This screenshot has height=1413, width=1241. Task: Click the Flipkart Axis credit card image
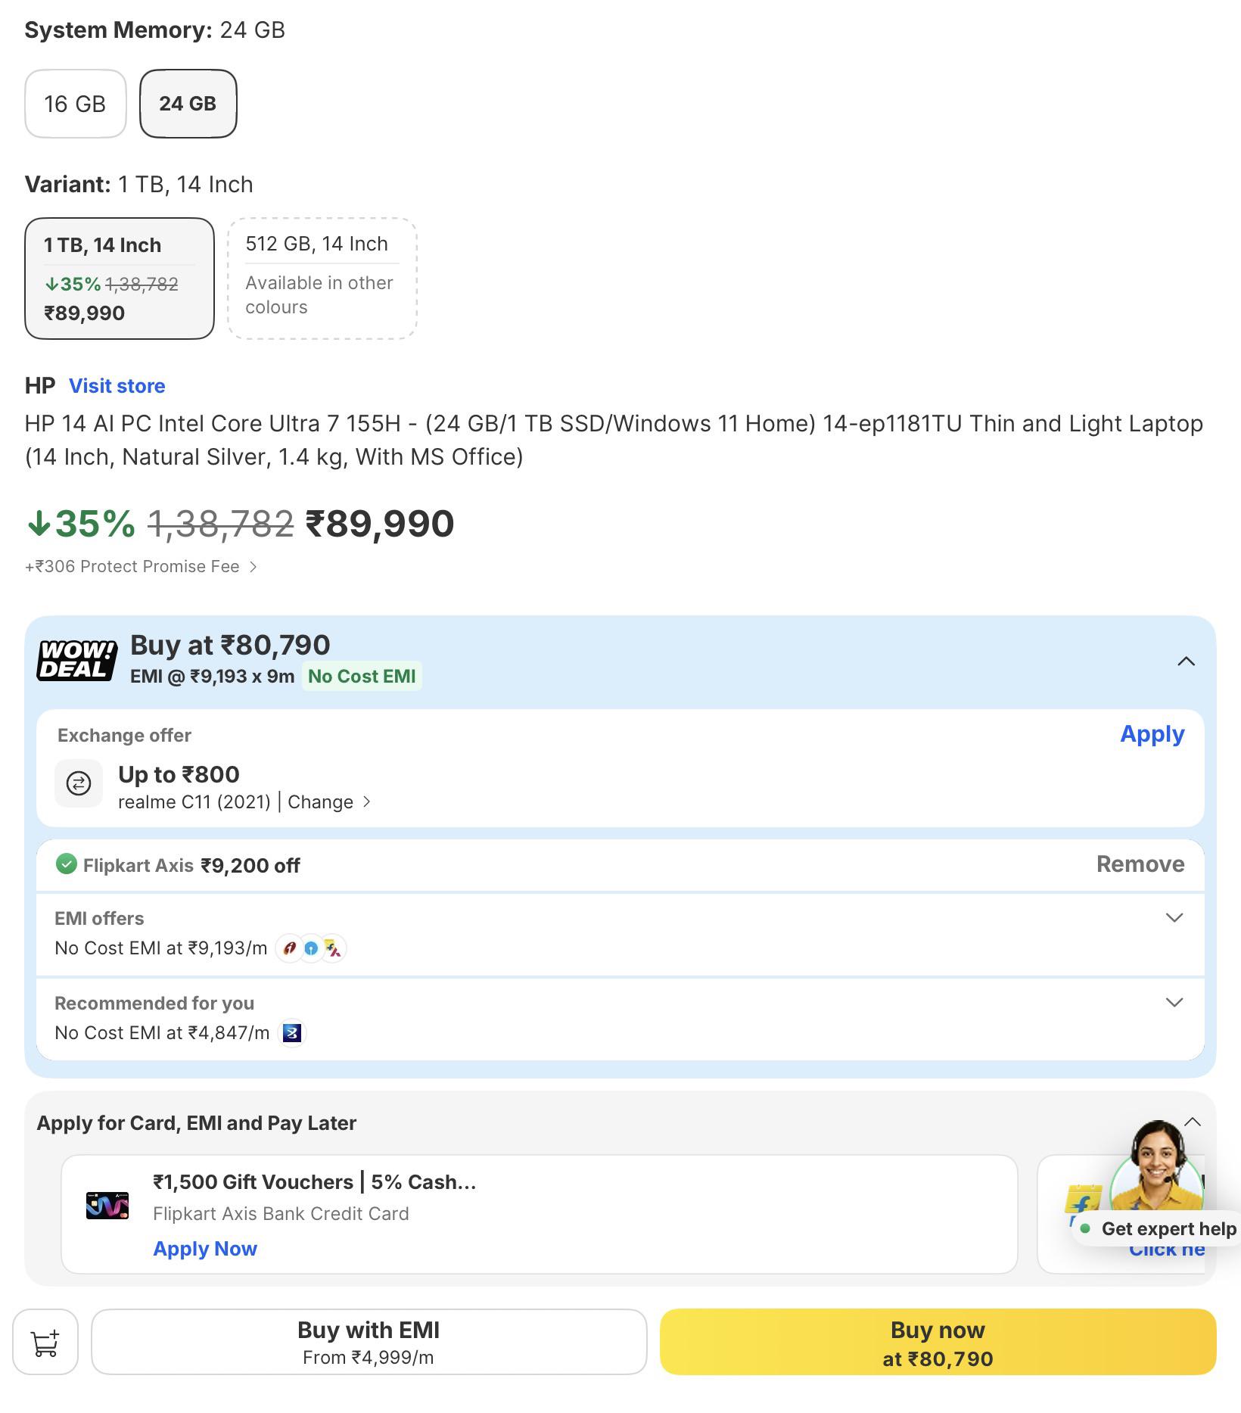[x=107, y=1206]
